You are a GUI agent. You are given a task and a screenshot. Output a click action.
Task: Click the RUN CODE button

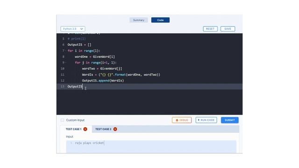pyautogui.click(x=206, y=120)
